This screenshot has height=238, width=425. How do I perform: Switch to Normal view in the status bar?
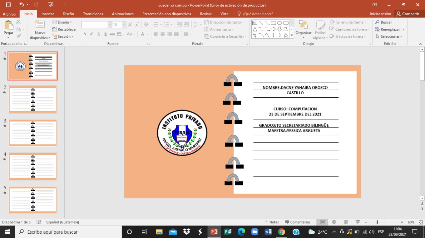[x=322, y=222]
